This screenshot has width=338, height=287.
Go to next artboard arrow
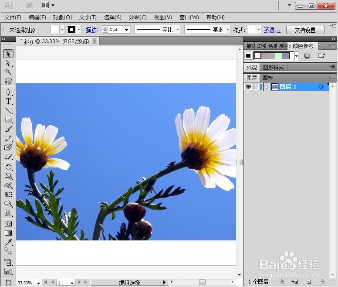coord(79,282)
